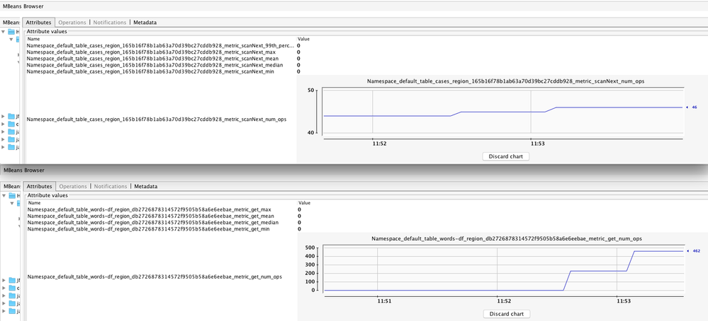Click the lower MBeans Browser title bar

click(x=354, y=170)
